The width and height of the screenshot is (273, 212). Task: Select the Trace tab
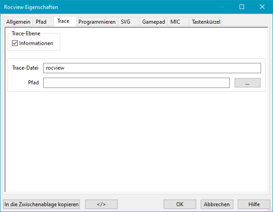(x=63, y=21)
